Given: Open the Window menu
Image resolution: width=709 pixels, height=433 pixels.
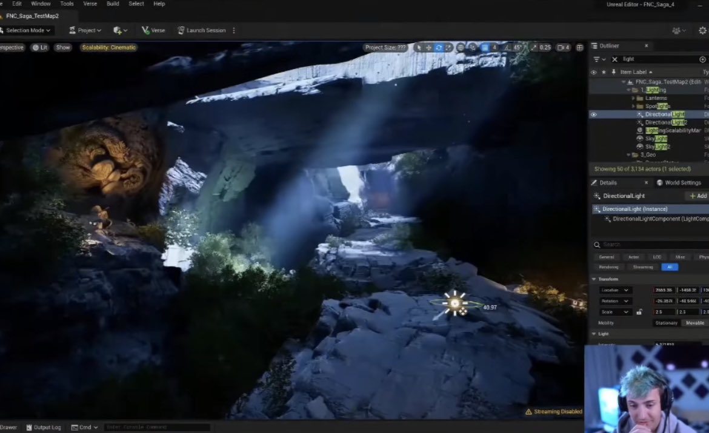Looking at the screenshot, I should [41, 4].
